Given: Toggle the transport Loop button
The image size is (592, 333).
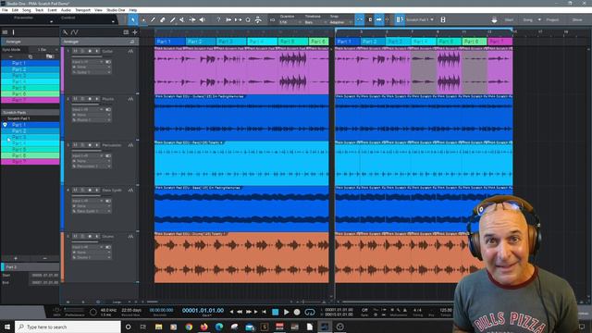Looking at the screenshot, I should click(310, 312).
